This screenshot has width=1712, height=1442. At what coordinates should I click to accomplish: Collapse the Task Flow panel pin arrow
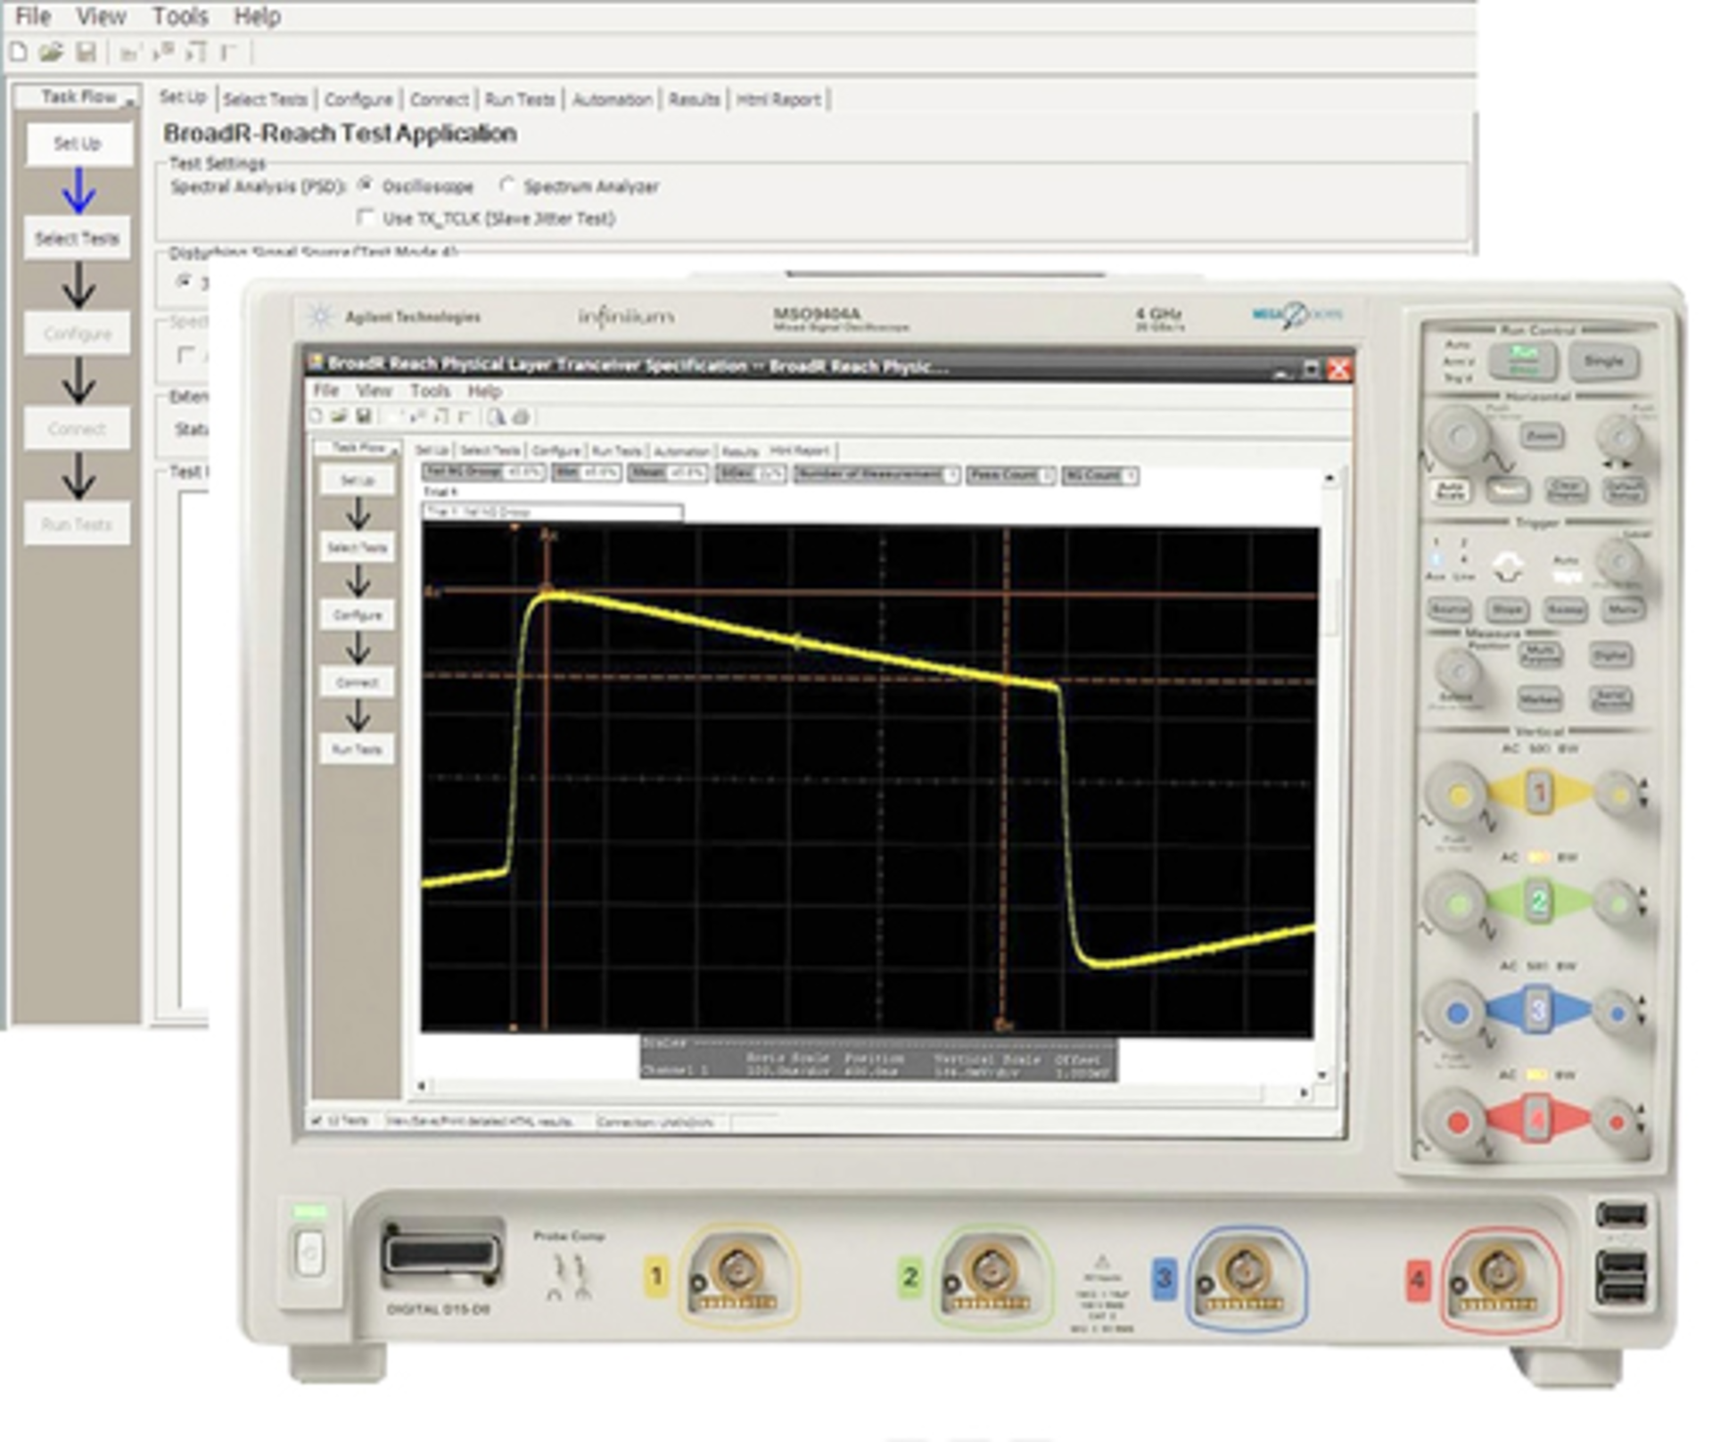pyautogui.click(x=130, y=102)
